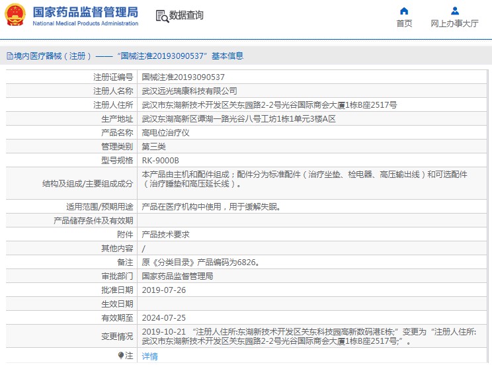The height and width of the screenshot is (367, 492).
Task: Select the 基本信息 page heading
Action: point(227,56)
